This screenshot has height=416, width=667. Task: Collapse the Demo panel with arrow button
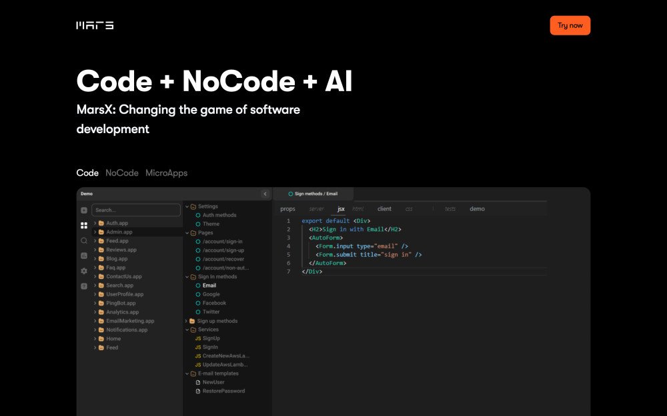265,194
